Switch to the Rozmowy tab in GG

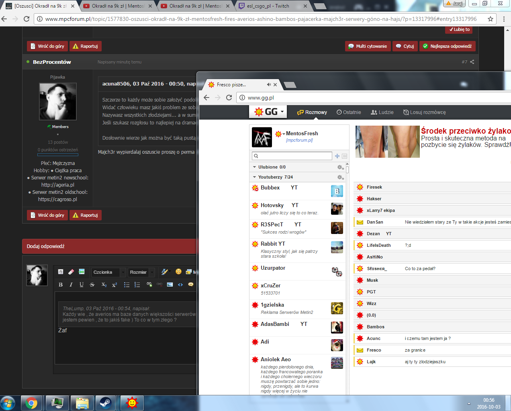(x=312, y=112)
